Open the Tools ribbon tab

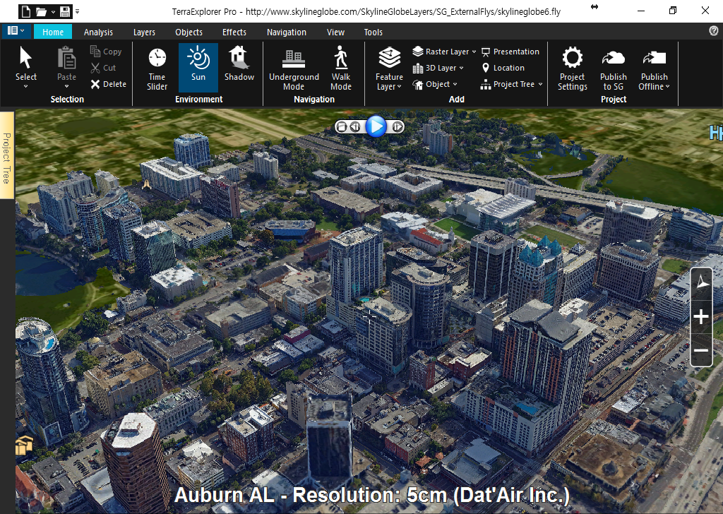373,32
